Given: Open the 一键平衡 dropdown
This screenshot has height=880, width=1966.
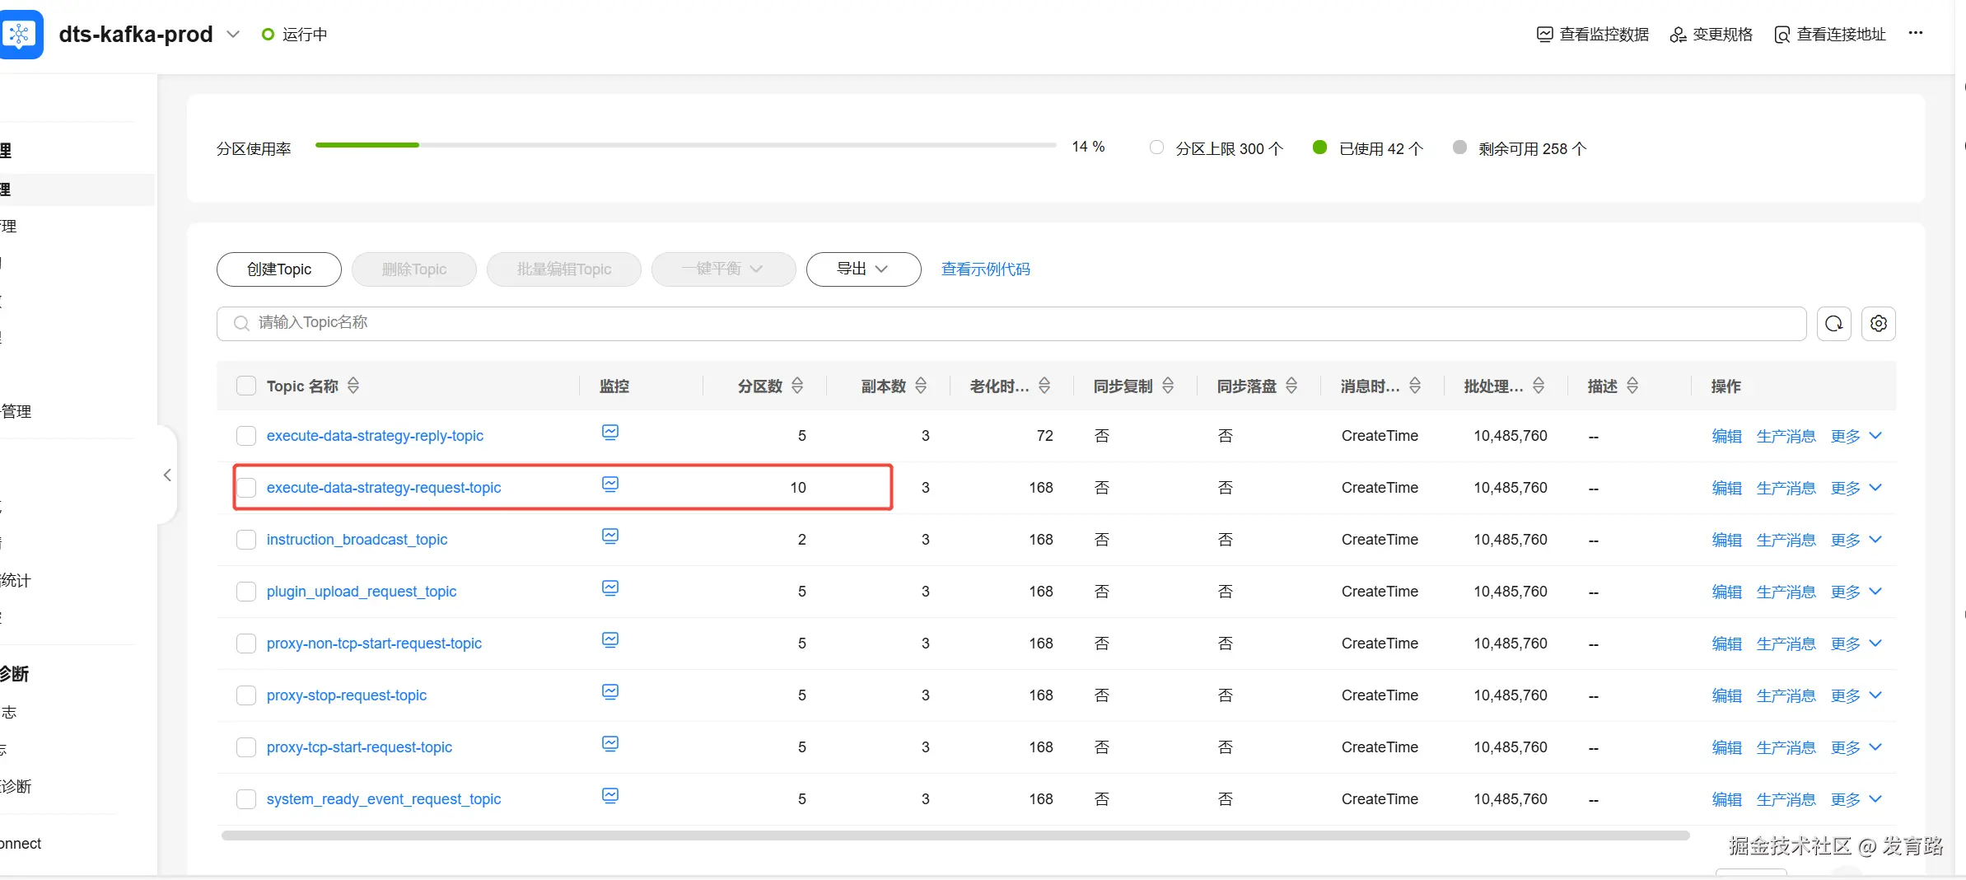Looking at the screenshot, I should 723,269.
